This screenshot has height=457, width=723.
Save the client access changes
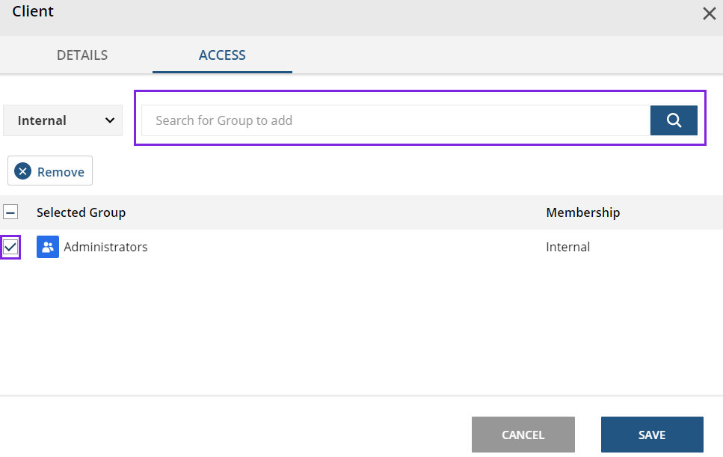651,434
